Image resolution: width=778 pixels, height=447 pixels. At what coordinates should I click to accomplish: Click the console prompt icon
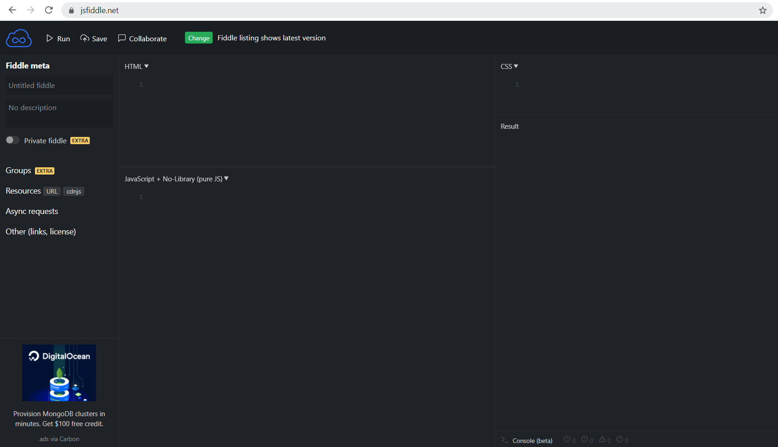(505, 440)
